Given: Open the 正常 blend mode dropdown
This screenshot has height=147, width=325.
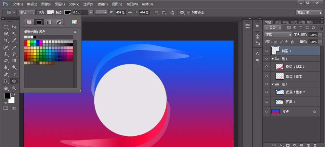Looking at the screenshot, I should tap(278, 35).
